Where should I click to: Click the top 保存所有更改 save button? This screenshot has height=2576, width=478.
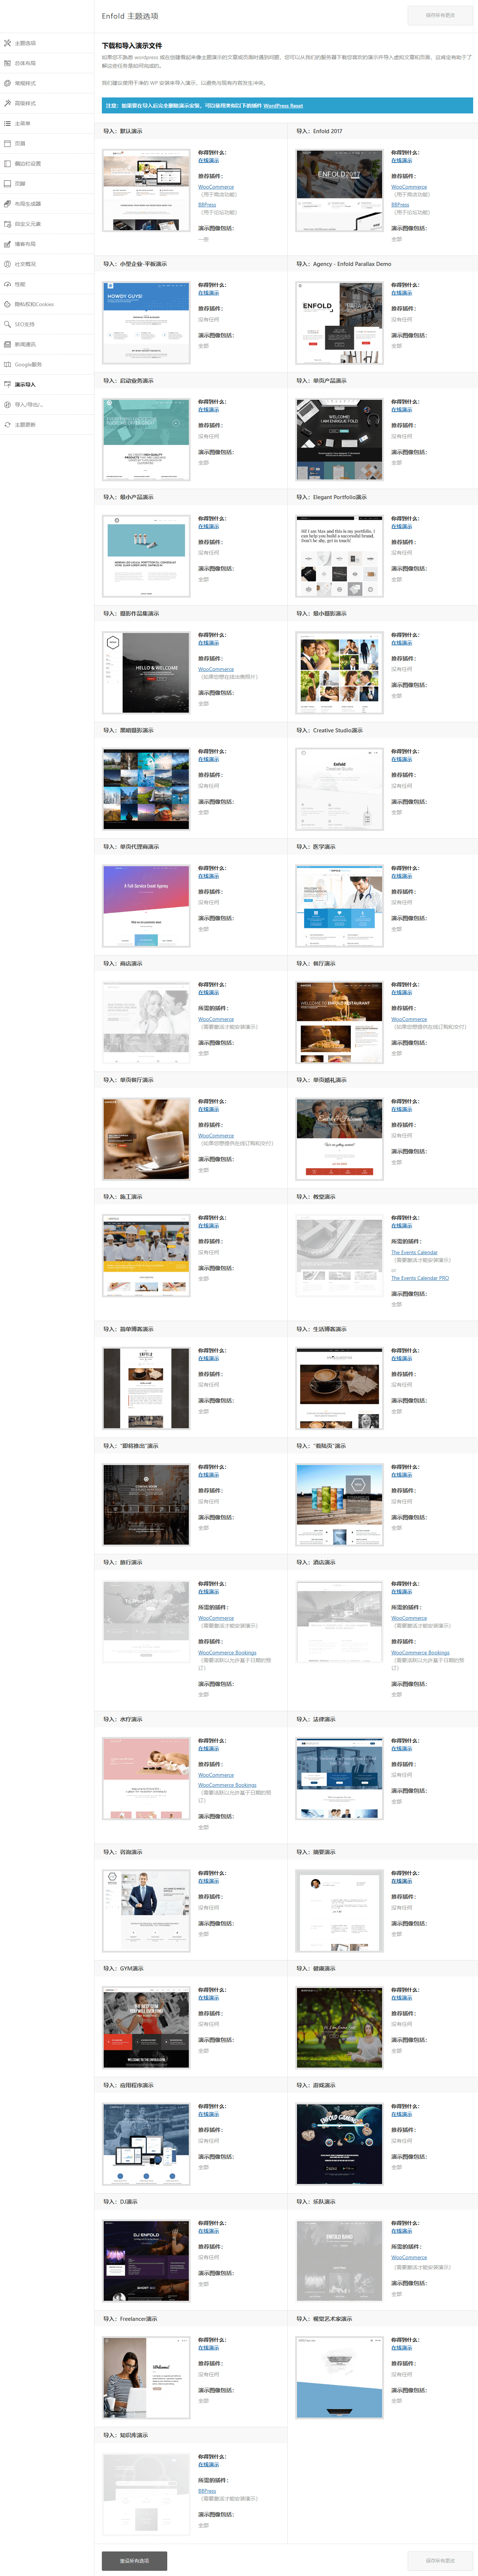coord(440,15)
